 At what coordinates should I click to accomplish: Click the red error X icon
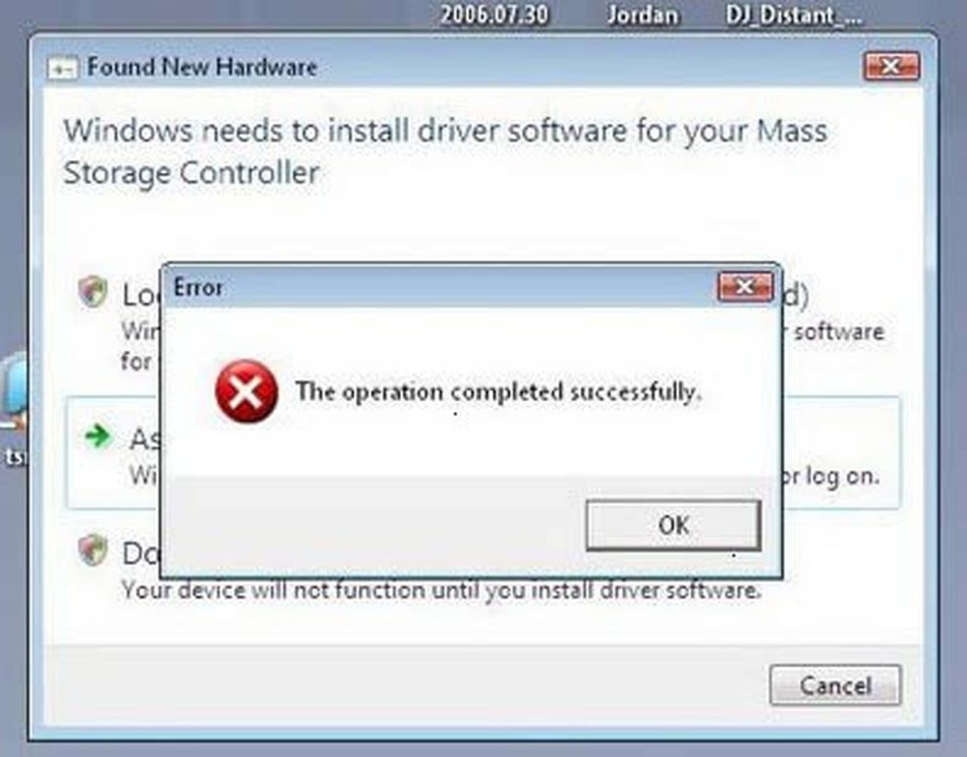[246, 391]
